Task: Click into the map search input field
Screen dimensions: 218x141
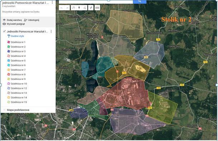Action: coord(96,1)
